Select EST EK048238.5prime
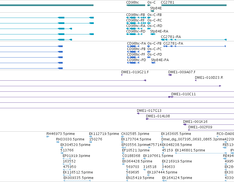Viewport: 234px width, 182px height. point(177,145)
